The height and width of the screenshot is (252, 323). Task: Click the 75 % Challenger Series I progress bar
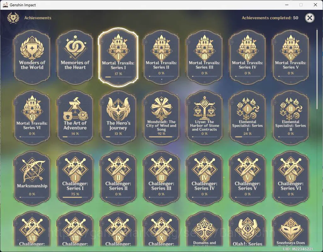coord(75,197)
